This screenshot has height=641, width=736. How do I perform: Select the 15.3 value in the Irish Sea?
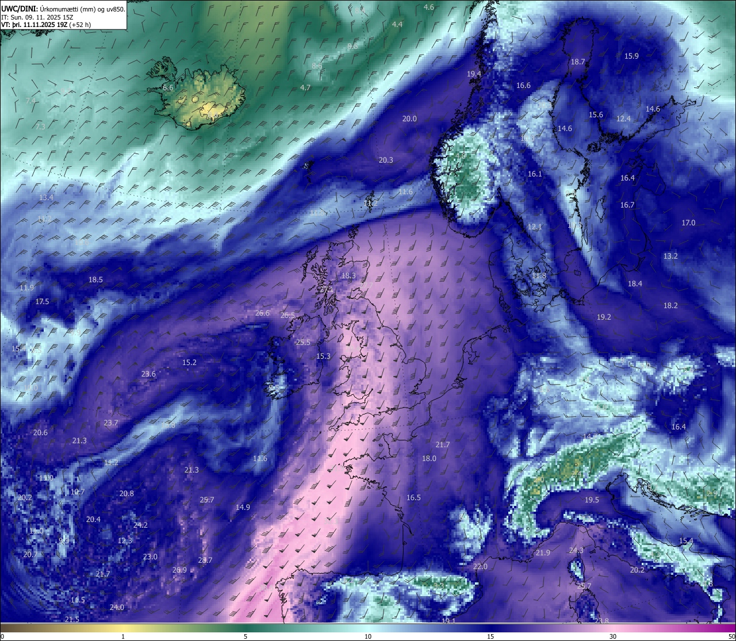[x=324, y=356]
